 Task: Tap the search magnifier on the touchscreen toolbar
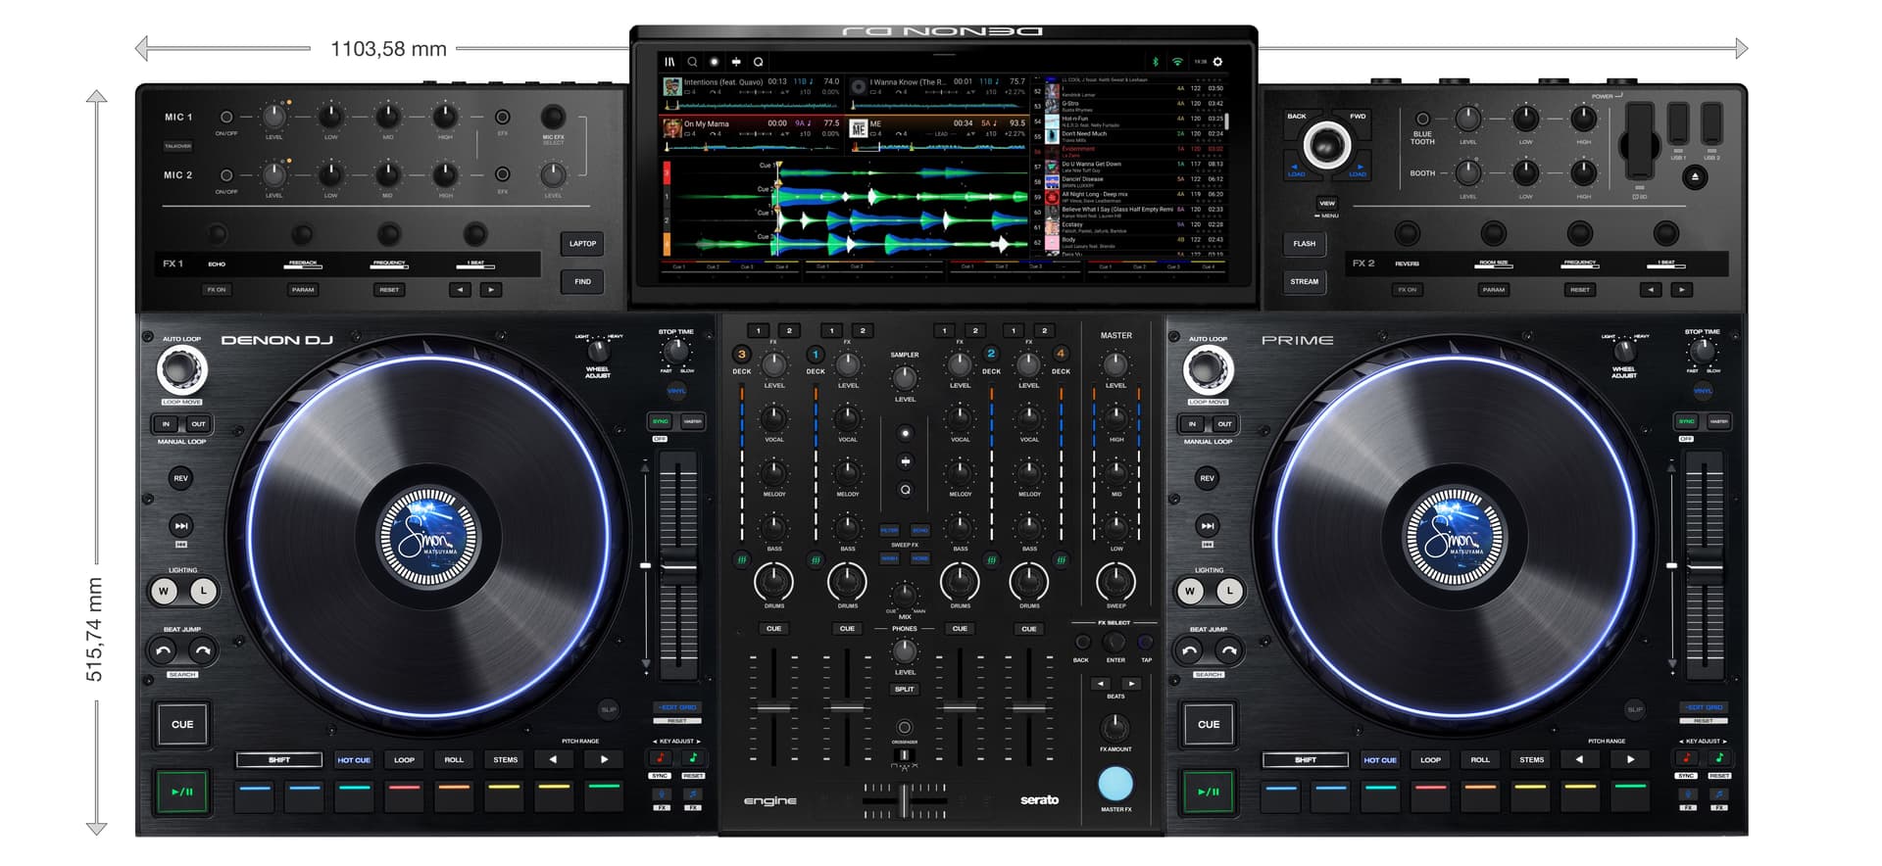click(692, 62)
